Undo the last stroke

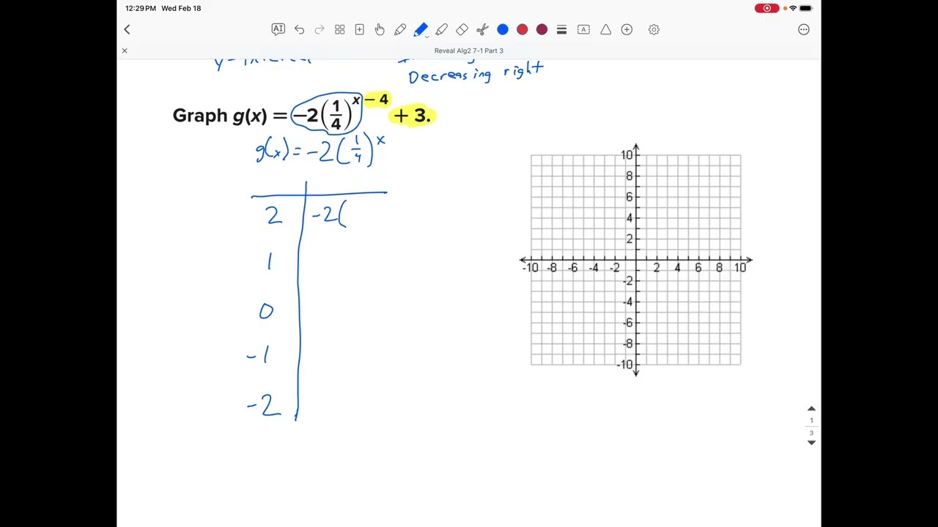click(x=299, y=29)
